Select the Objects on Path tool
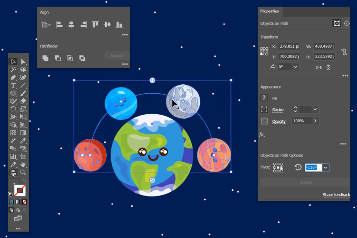Screen dimensions: 357x238 tap(13, 172)
